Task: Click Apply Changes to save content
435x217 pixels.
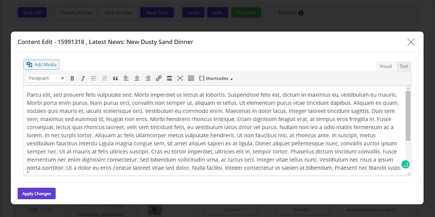Action: click(x=37, y=194)
